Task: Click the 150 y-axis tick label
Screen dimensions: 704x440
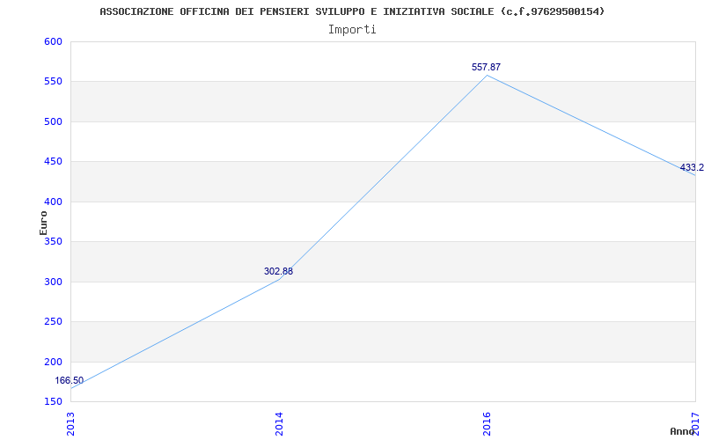Action: (53, 401)
